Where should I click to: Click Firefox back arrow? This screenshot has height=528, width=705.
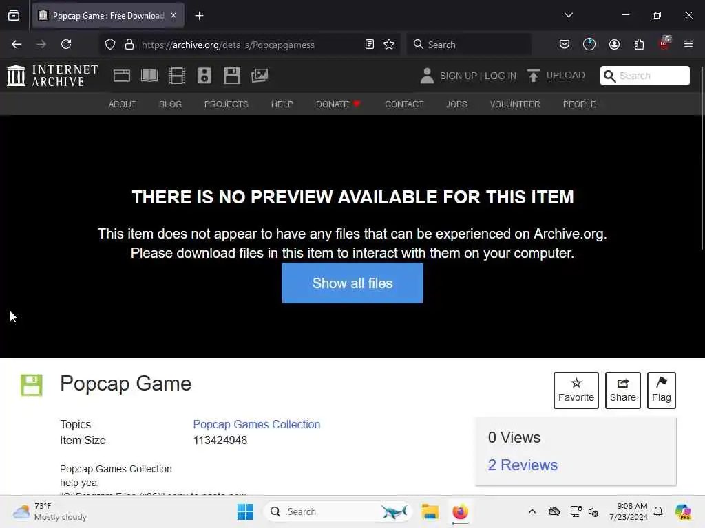coord(17,44)
